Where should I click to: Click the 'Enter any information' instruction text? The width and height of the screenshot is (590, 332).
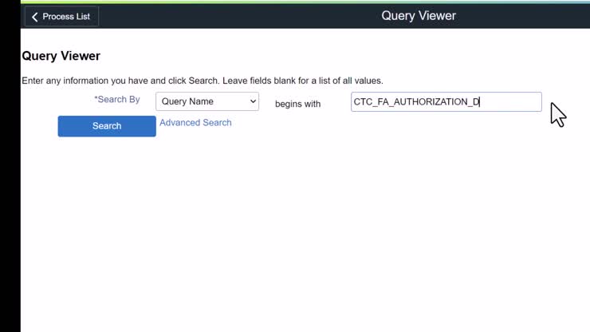tap(203, 81)
